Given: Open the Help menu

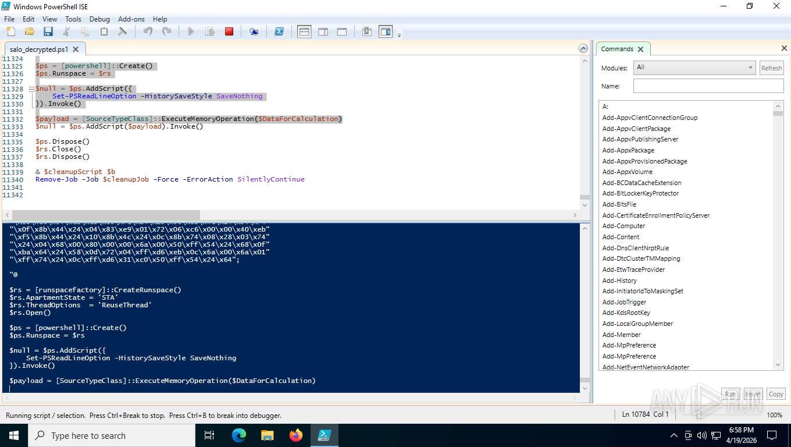Looking at the screenshot, I should pos(160,19).
